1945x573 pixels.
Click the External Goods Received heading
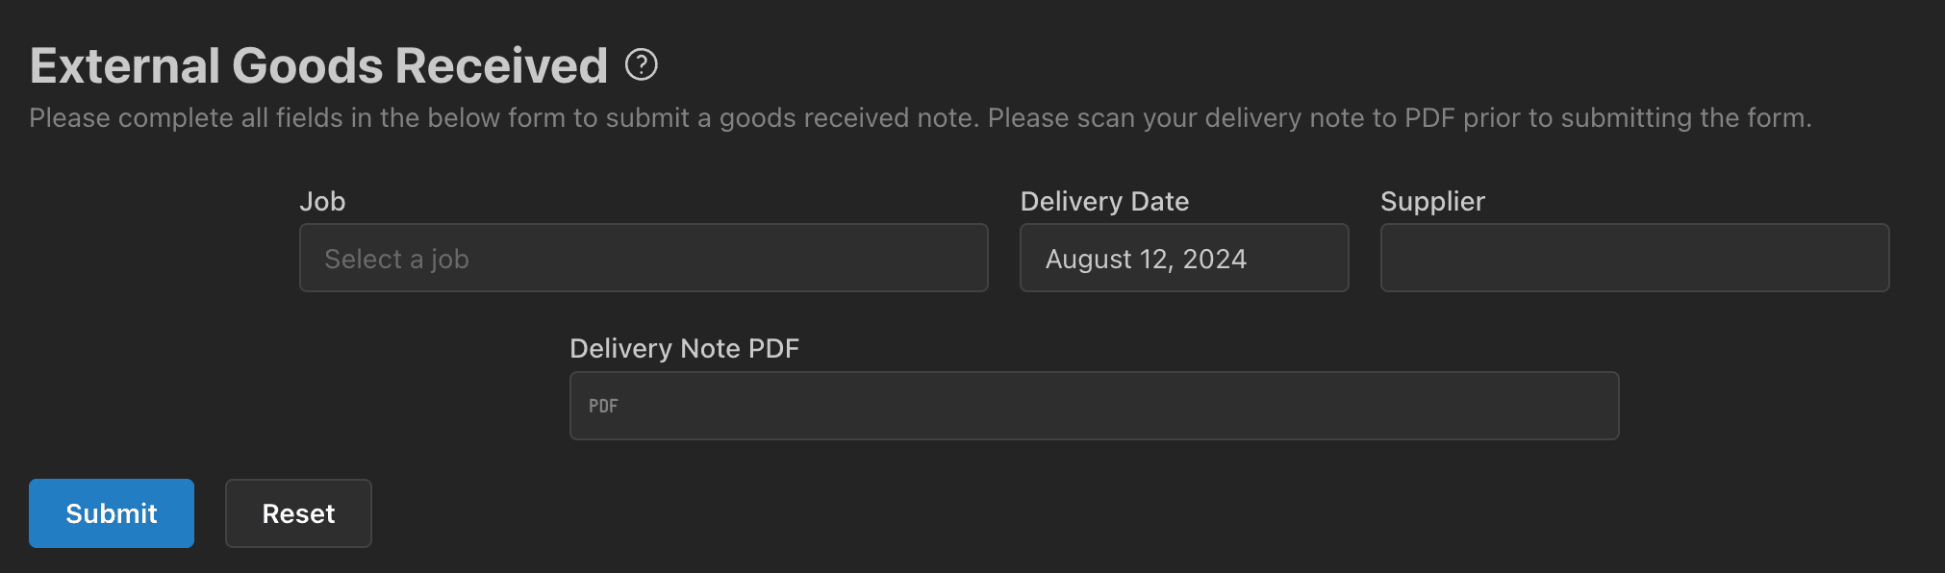tap(318, 65)
